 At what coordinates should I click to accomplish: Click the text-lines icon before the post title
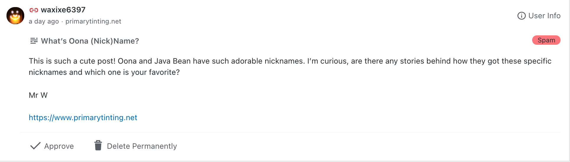pyautogui.click(x=34, y=41)
